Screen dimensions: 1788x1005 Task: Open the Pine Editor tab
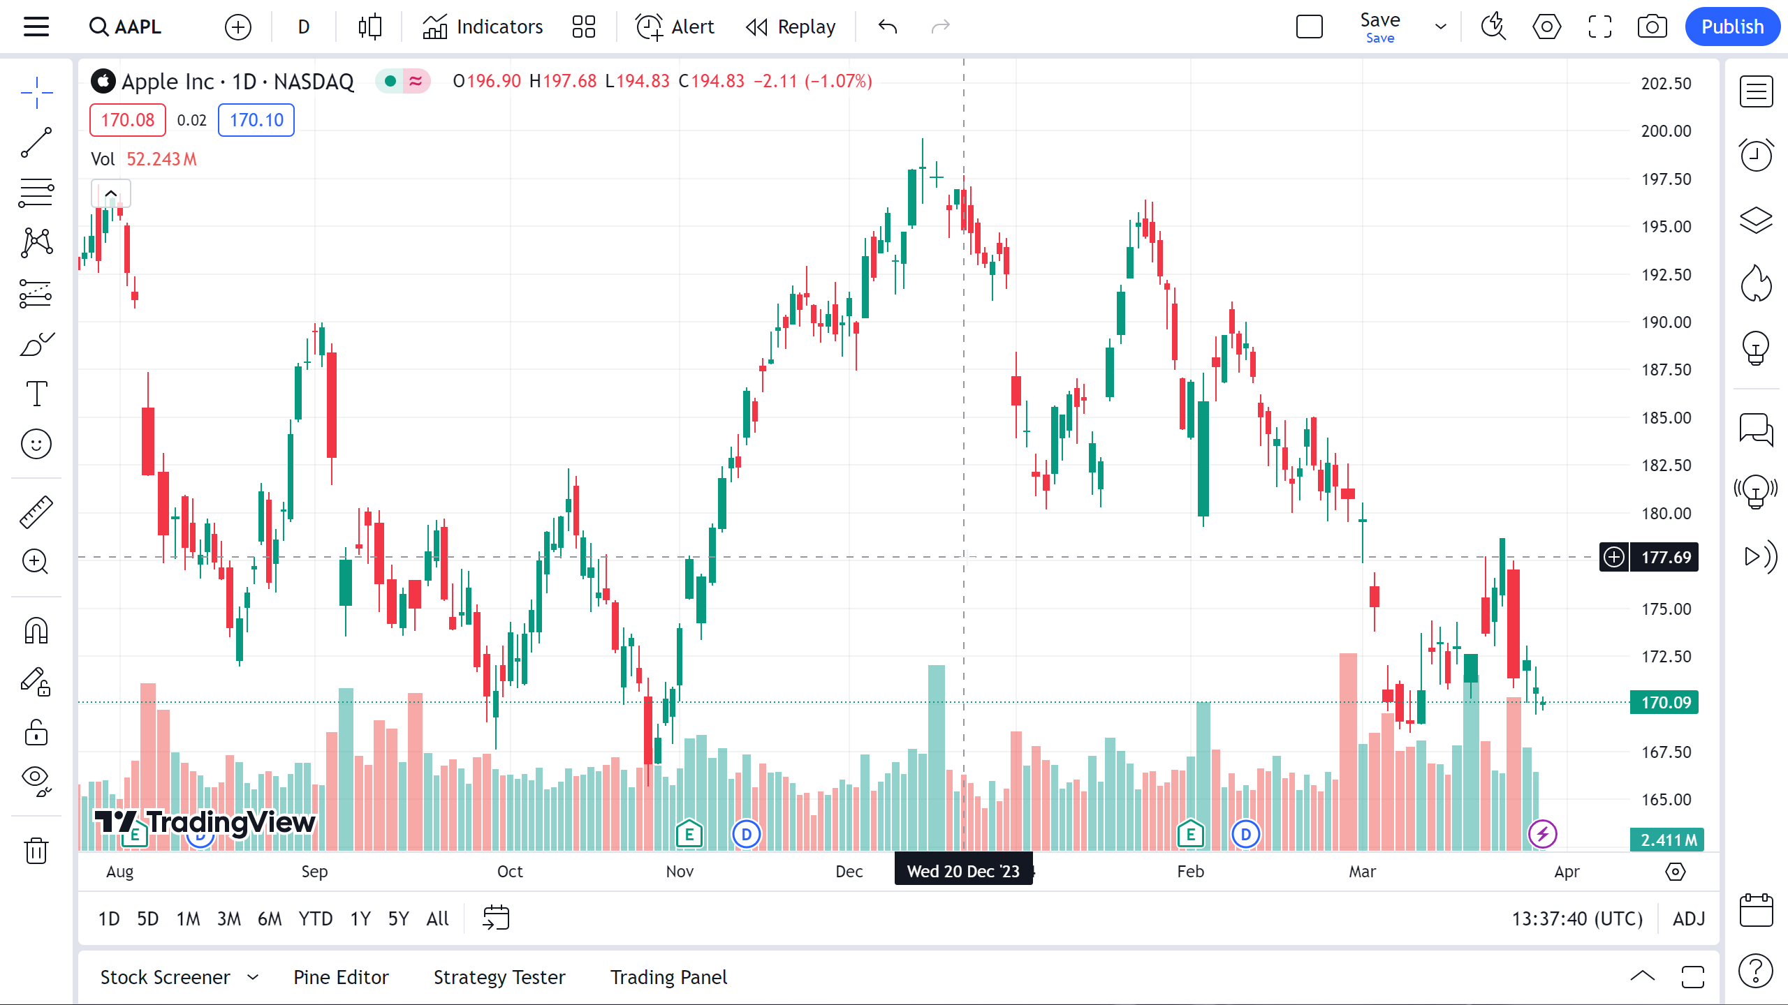pyautogui.click(x=341, y=977)
